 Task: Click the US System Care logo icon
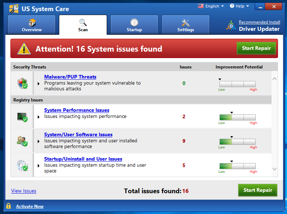14,9
